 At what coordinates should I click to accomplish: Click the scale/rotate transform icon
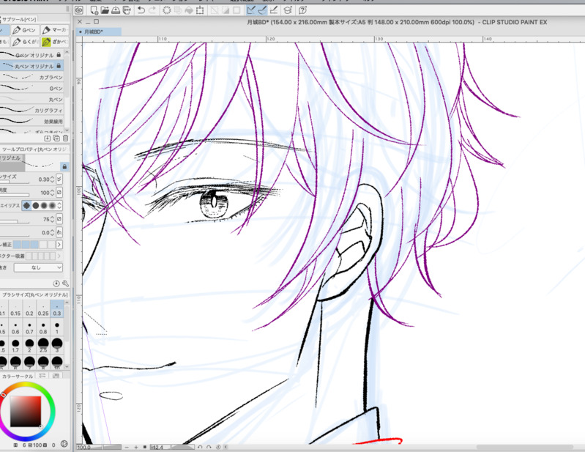click(x=200, y=10)
